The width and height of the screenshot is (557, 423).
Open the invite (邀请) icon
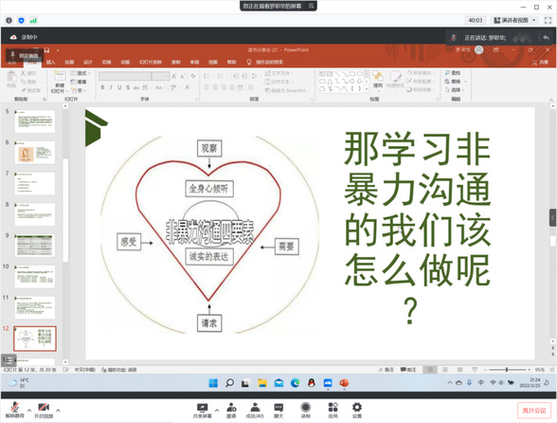pos(231,410)
